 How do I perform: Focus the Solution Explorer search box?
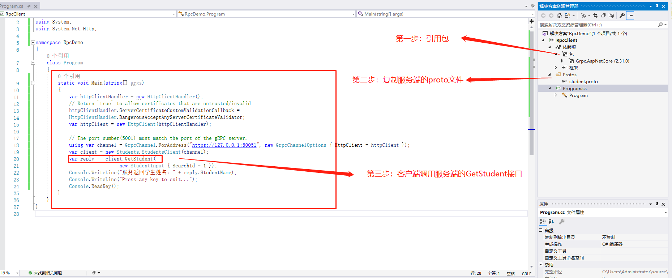pos(598,25)
